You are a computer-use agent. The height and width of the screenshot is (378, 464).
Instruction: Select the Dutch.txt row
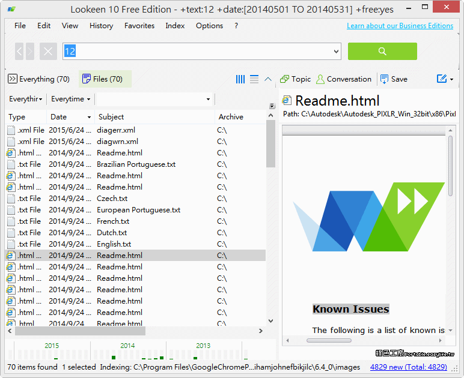(x=135, y=233)
